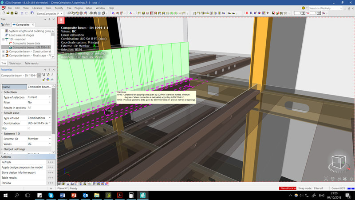Image resolution: width=355 pixels, height=200 pixels.
Task: Open the Combination ULS-Set dropdown
Action: coord(50,123)
